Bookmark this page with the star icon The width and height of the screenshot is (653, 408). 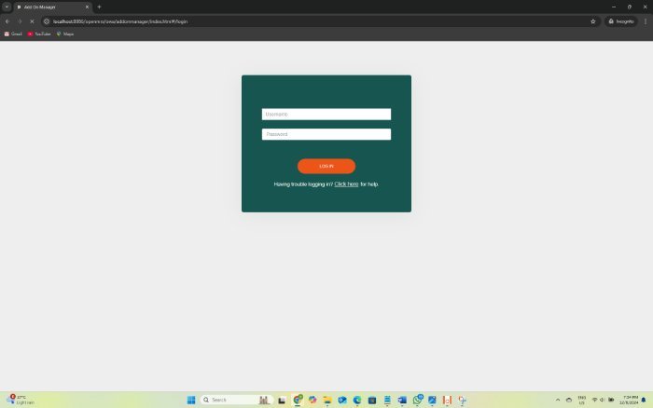point(592,20)
